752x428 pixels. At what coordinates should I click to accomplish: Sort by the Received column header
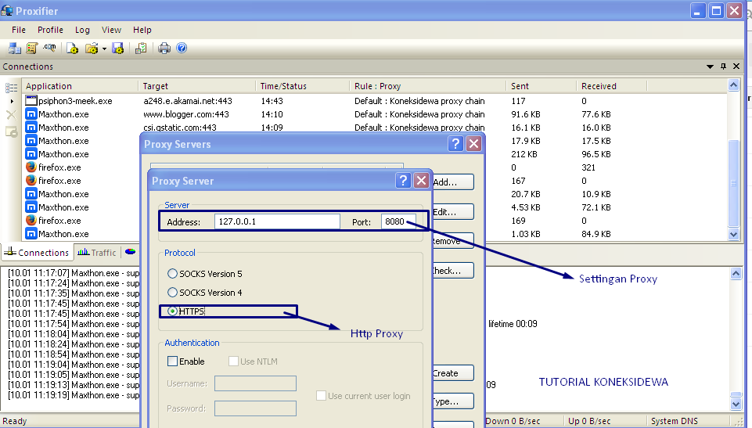(x=611, y=86)
